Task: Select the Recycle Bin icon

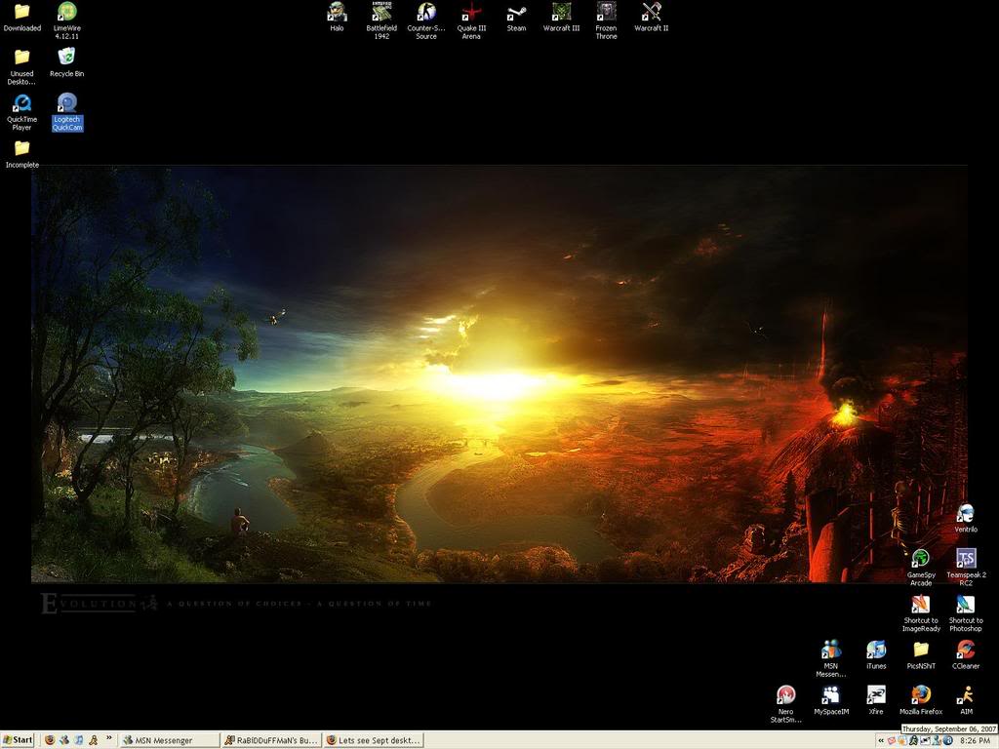Action: click(x=67, y=62)
